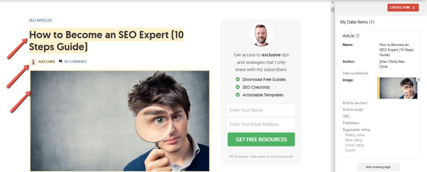Click the Article help question-mark icon

358,36
